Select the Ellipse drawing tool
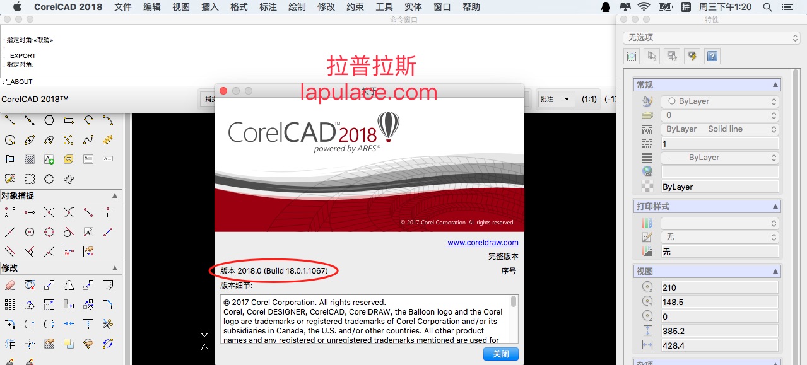807x365 pixels. pos(30,140)
